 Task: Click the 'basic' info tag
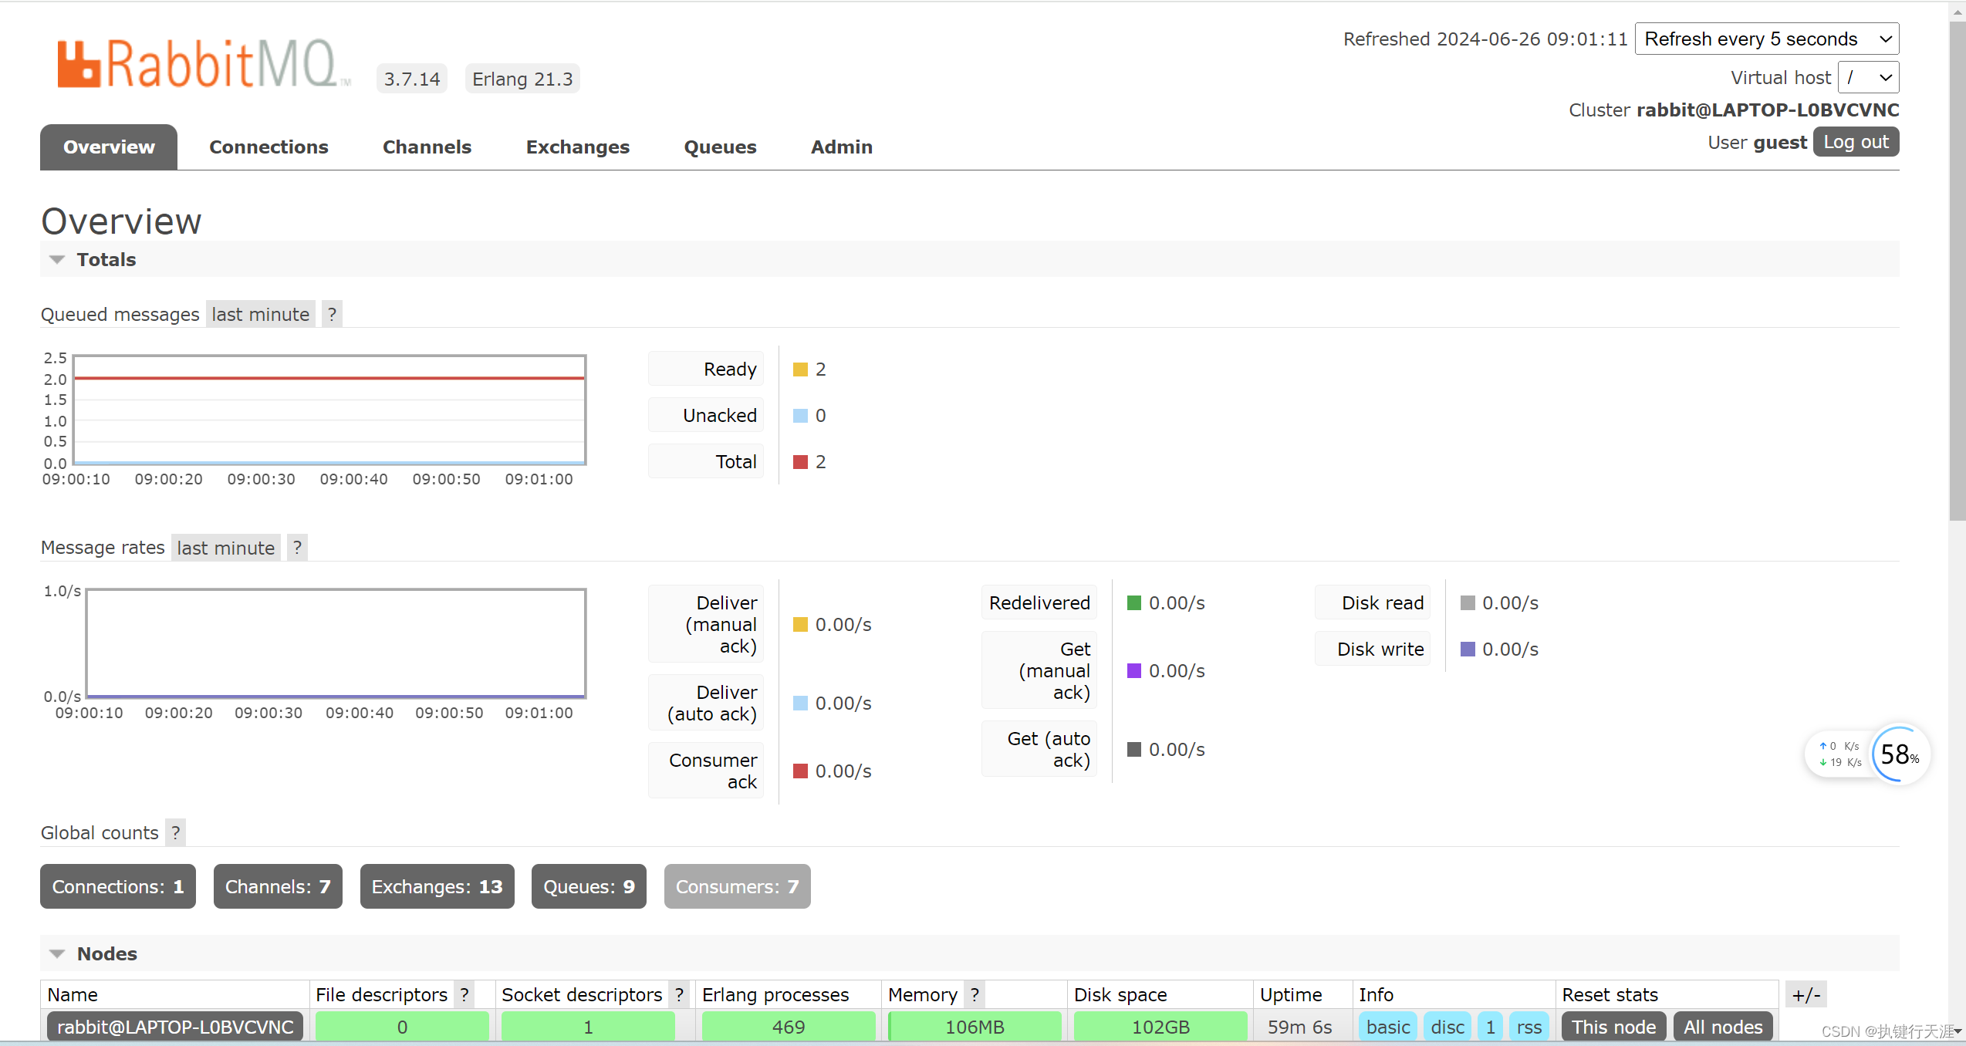pos(1387,1027)
